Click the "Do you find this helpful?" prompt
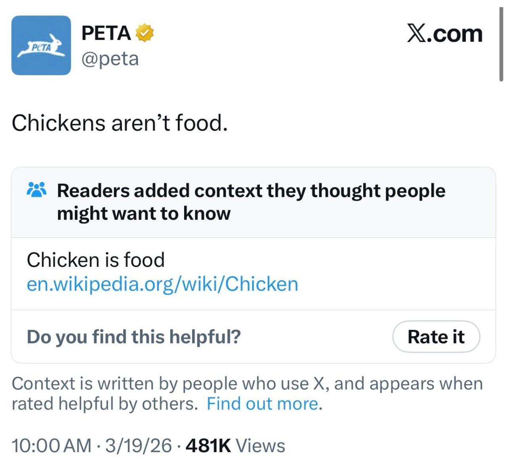This screenshot has height=464, width=507. 133,337
